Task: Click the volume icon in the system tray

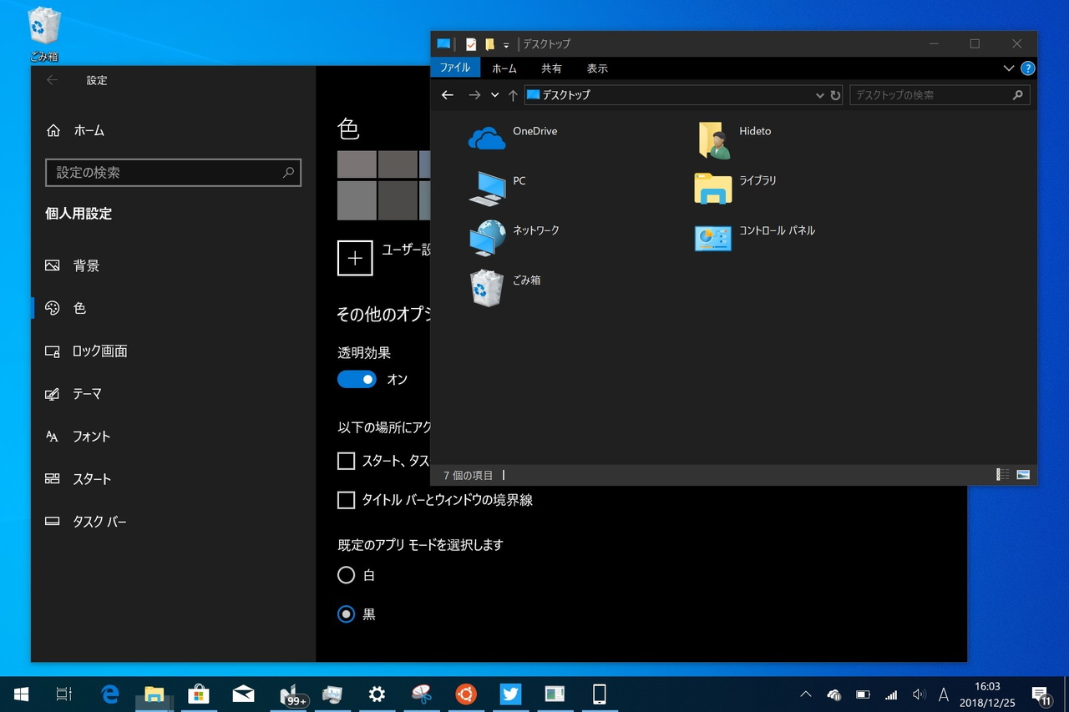Action: coord(920,694)
